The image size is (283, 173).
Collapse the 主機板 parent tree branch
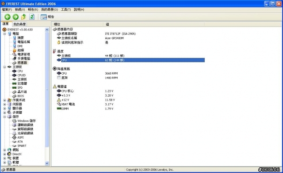click(4, 67)
